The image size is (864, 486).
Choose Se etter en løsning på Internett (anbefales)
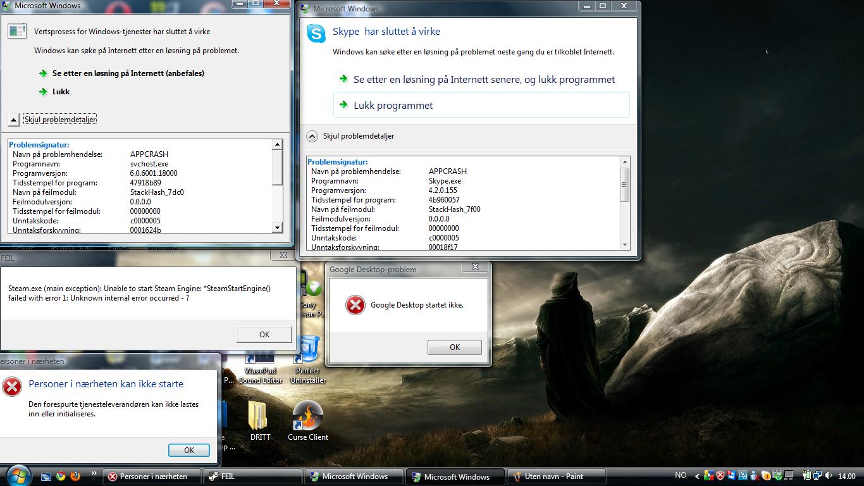(x=128, y=73)
